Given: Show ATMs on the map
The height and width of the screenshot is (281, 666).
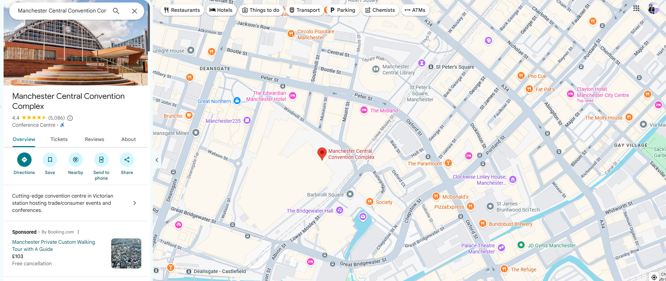Looking at the screenshot, I should click(415, 10).
